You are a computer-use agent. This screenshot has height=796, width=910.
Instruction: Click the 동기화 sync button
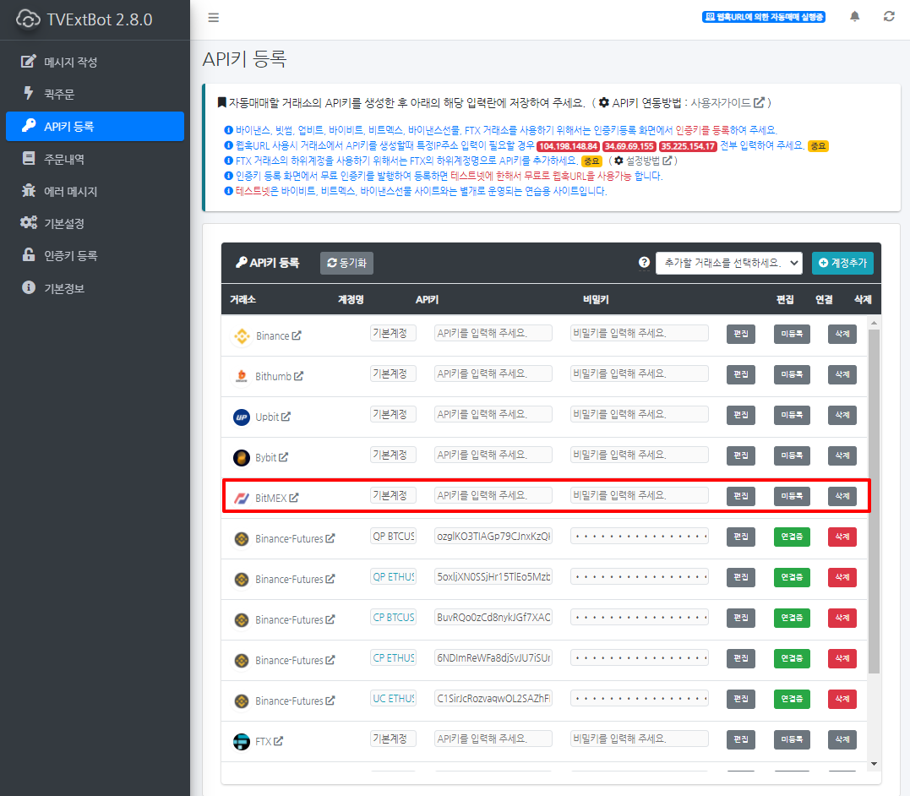tap(346, 263)
